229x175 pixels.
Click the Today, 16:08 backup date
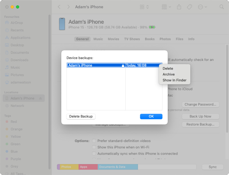pos(136,65)
